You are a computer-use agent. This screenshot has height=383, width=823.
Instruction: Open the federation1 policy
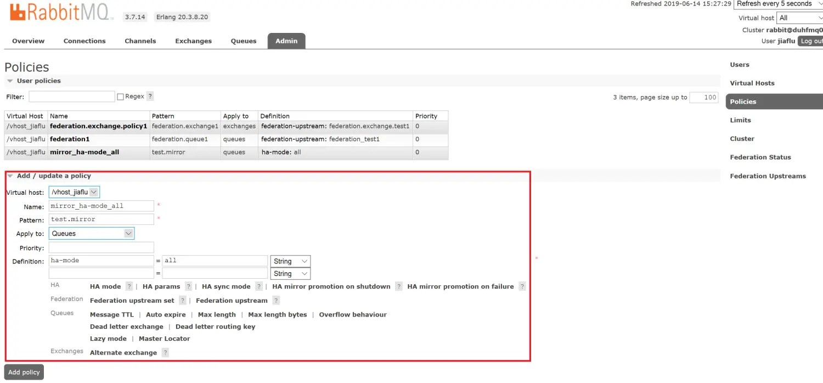pyautogui.click(x=70, y=139)
